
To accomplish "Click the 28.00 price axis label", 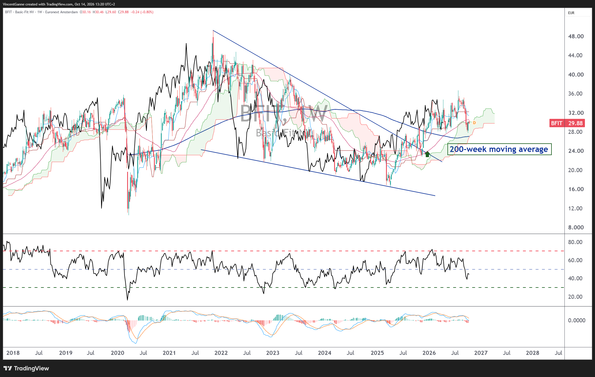I will [576, 132].
